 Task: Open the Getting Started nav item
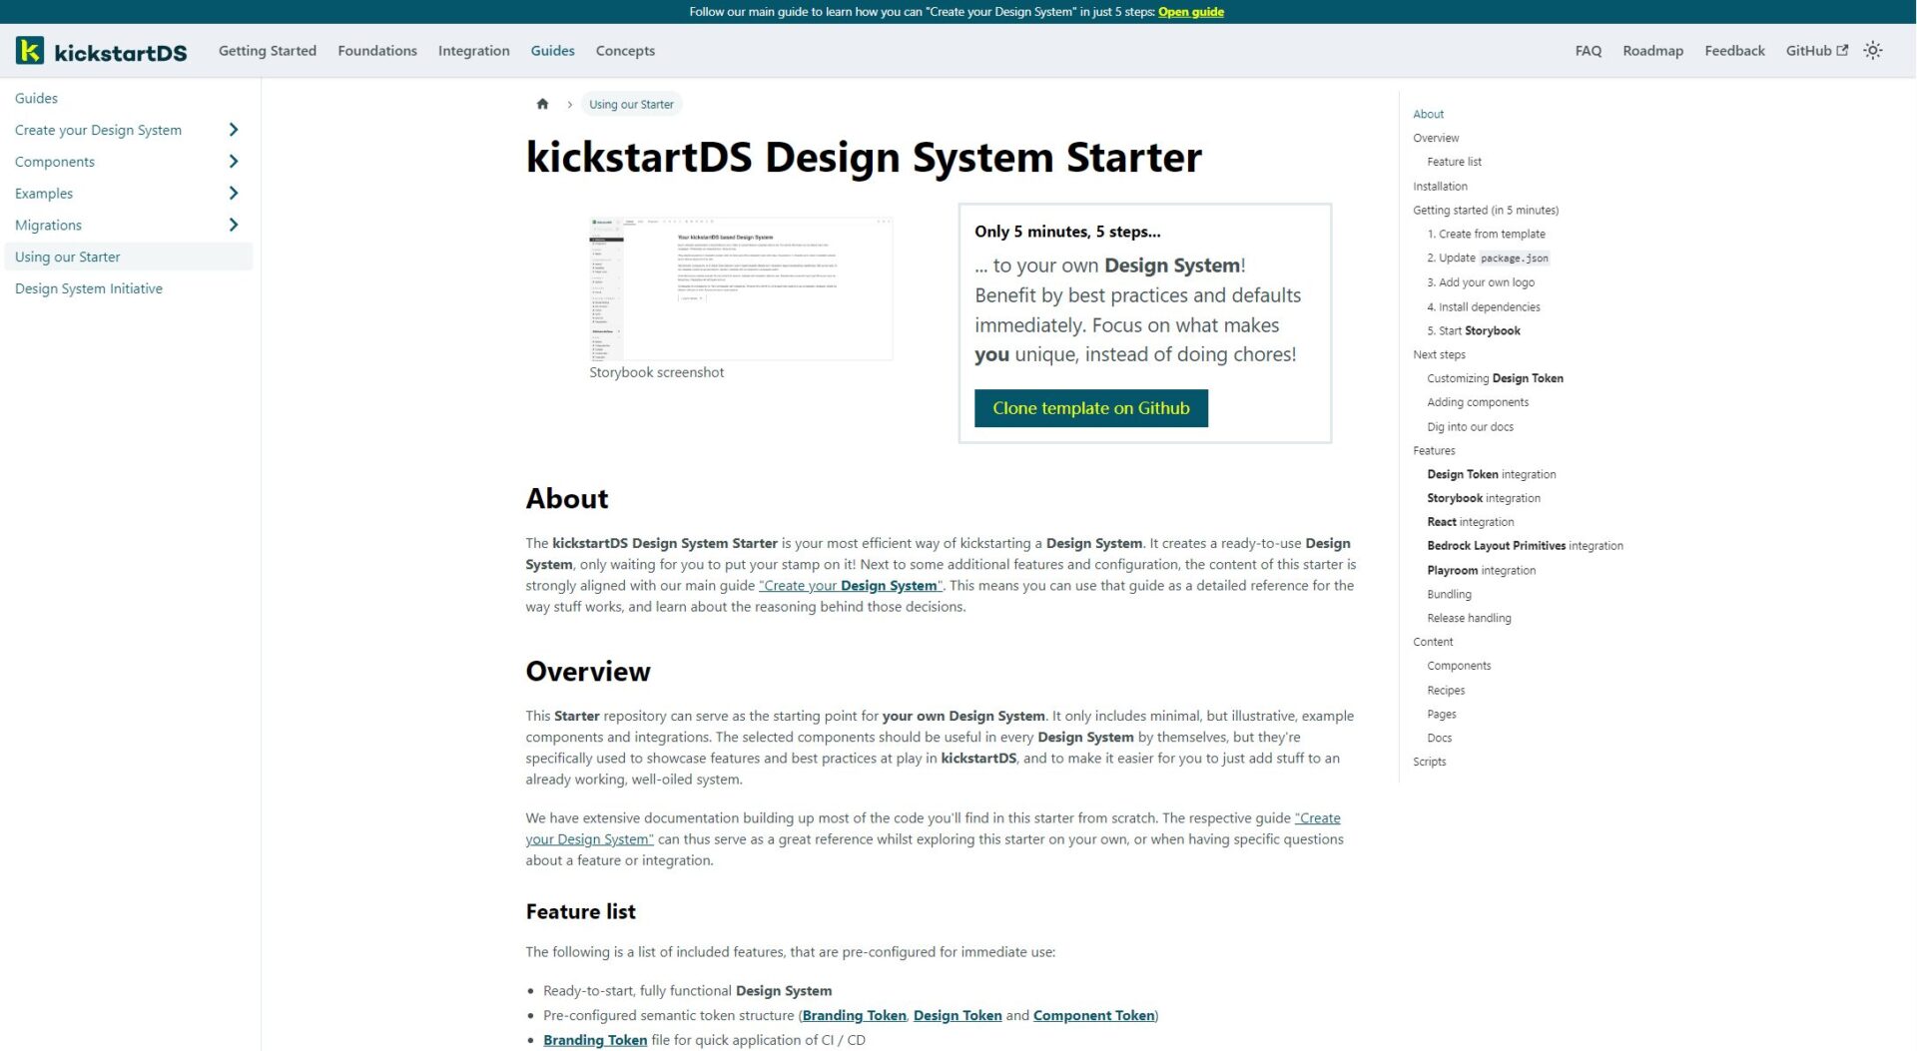pyautogui.click(x=267, y=50)
